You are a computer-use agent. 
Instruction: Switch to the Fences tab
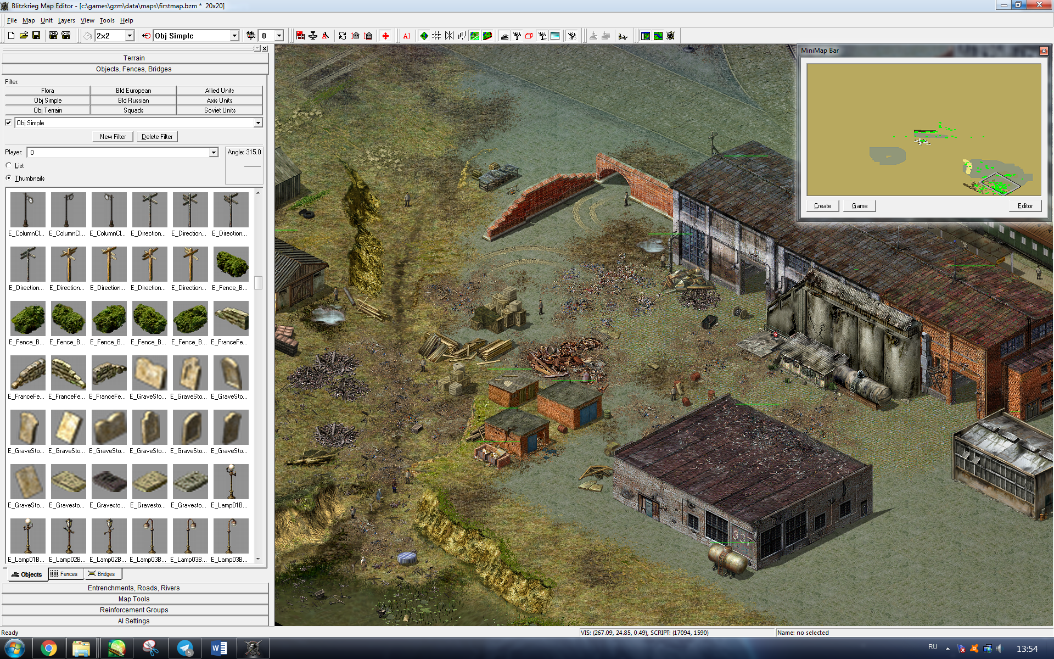click(x=65, y=574)
